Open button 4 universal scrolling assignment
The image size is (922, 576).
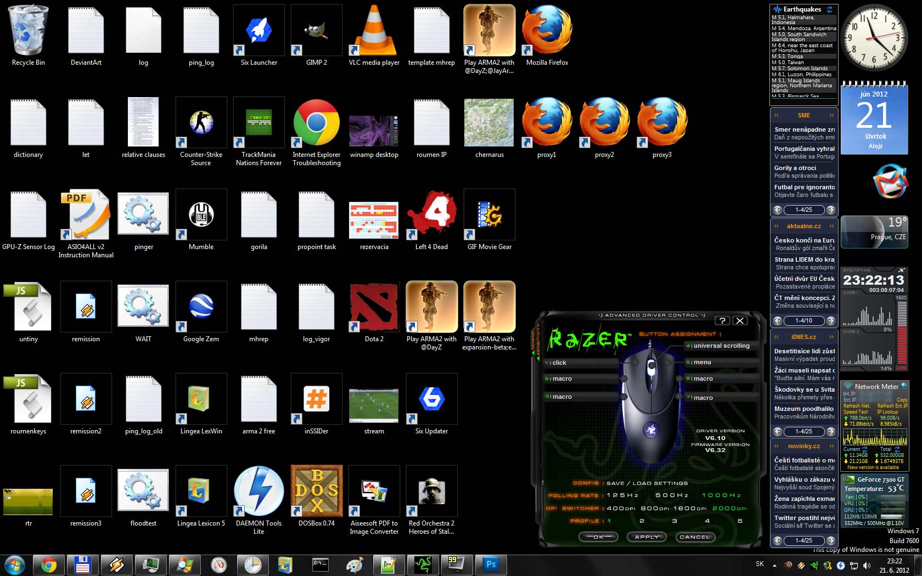point(721,346)
